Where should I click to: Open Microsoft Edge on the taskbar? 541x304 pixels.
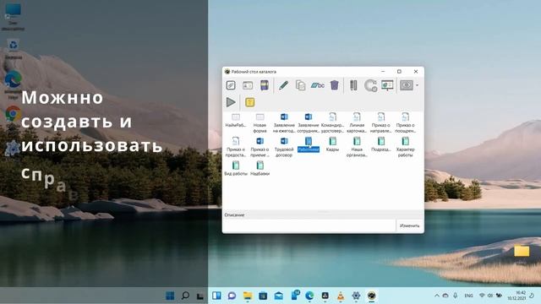tap(309, 296)
